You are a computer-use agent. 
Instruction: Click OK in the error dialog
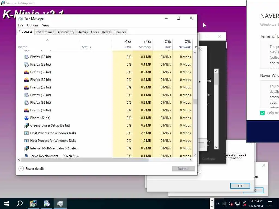240,186
